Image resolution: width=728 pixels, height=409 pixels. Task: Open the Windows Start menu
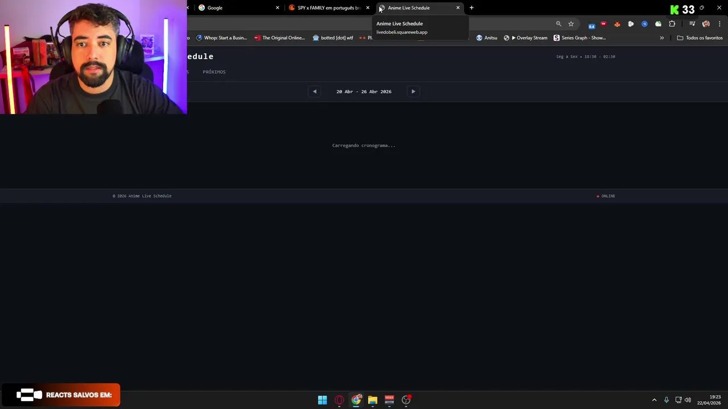322,400
